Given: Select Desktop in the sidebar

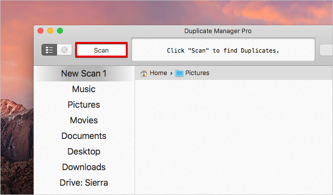Looking at the screenshot, I should point(83,152).
